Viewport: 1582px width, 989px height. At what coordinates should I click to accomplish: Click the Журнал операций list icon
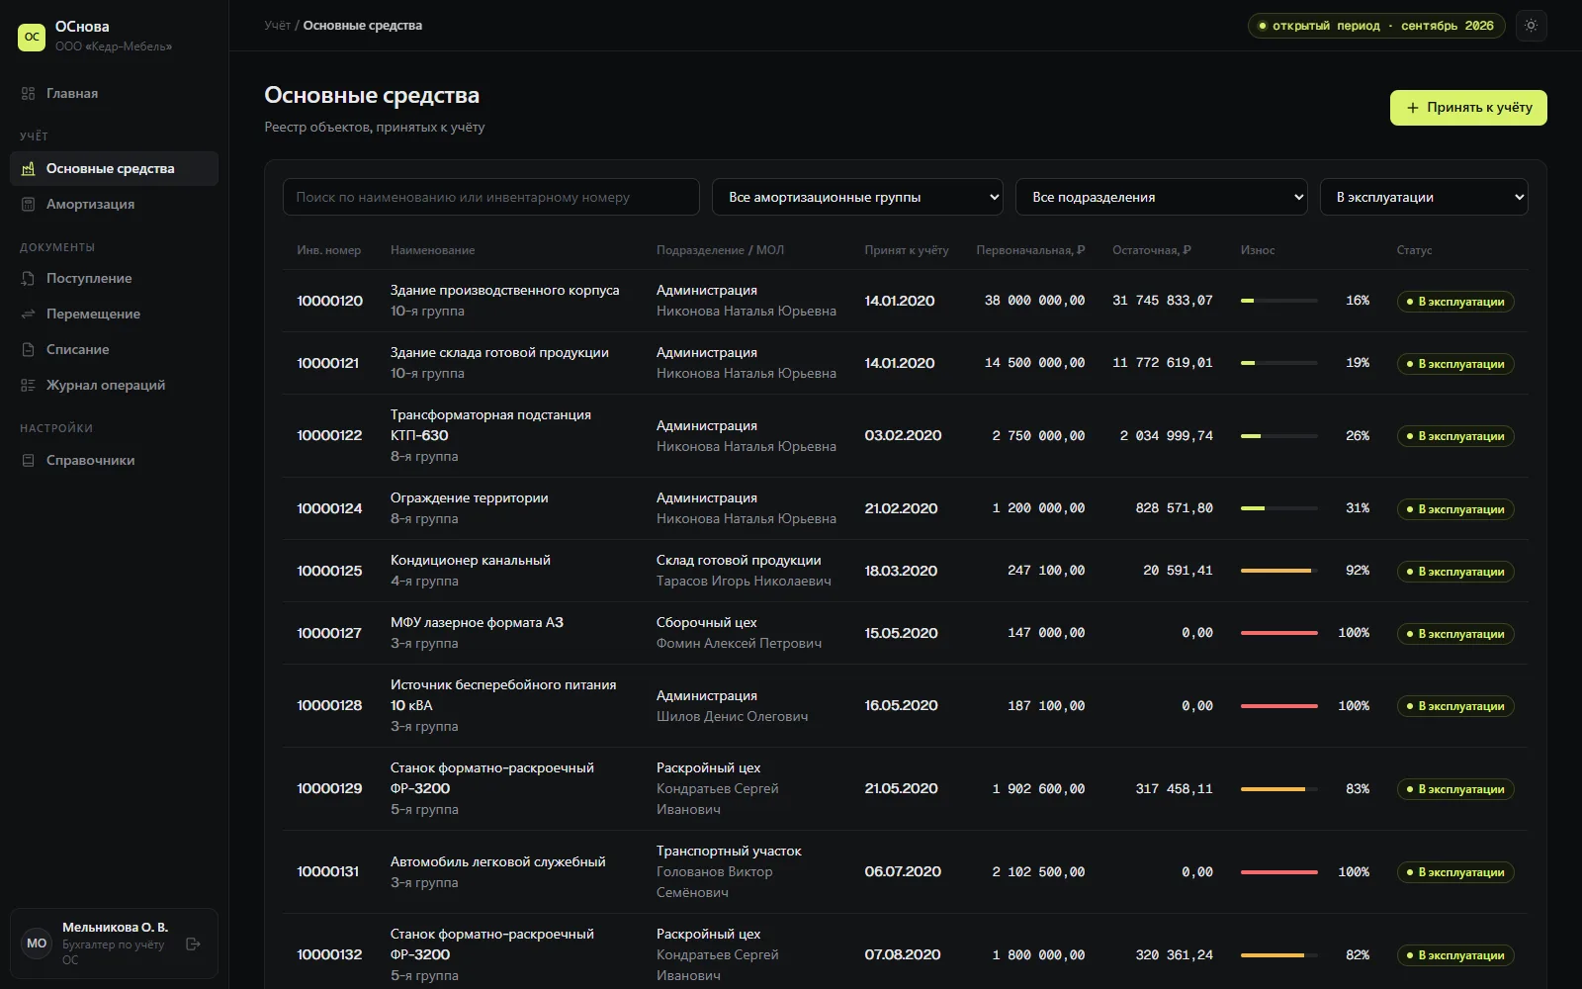[x=28, y=385]
